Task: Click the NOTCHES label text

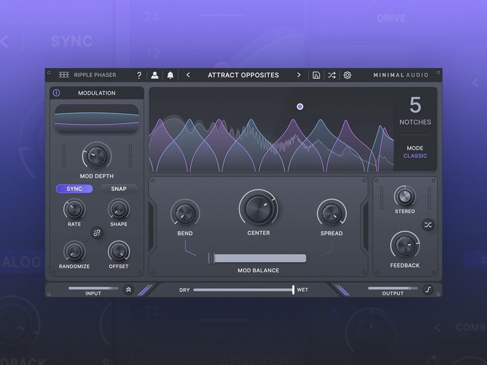Action: [415, 122]
